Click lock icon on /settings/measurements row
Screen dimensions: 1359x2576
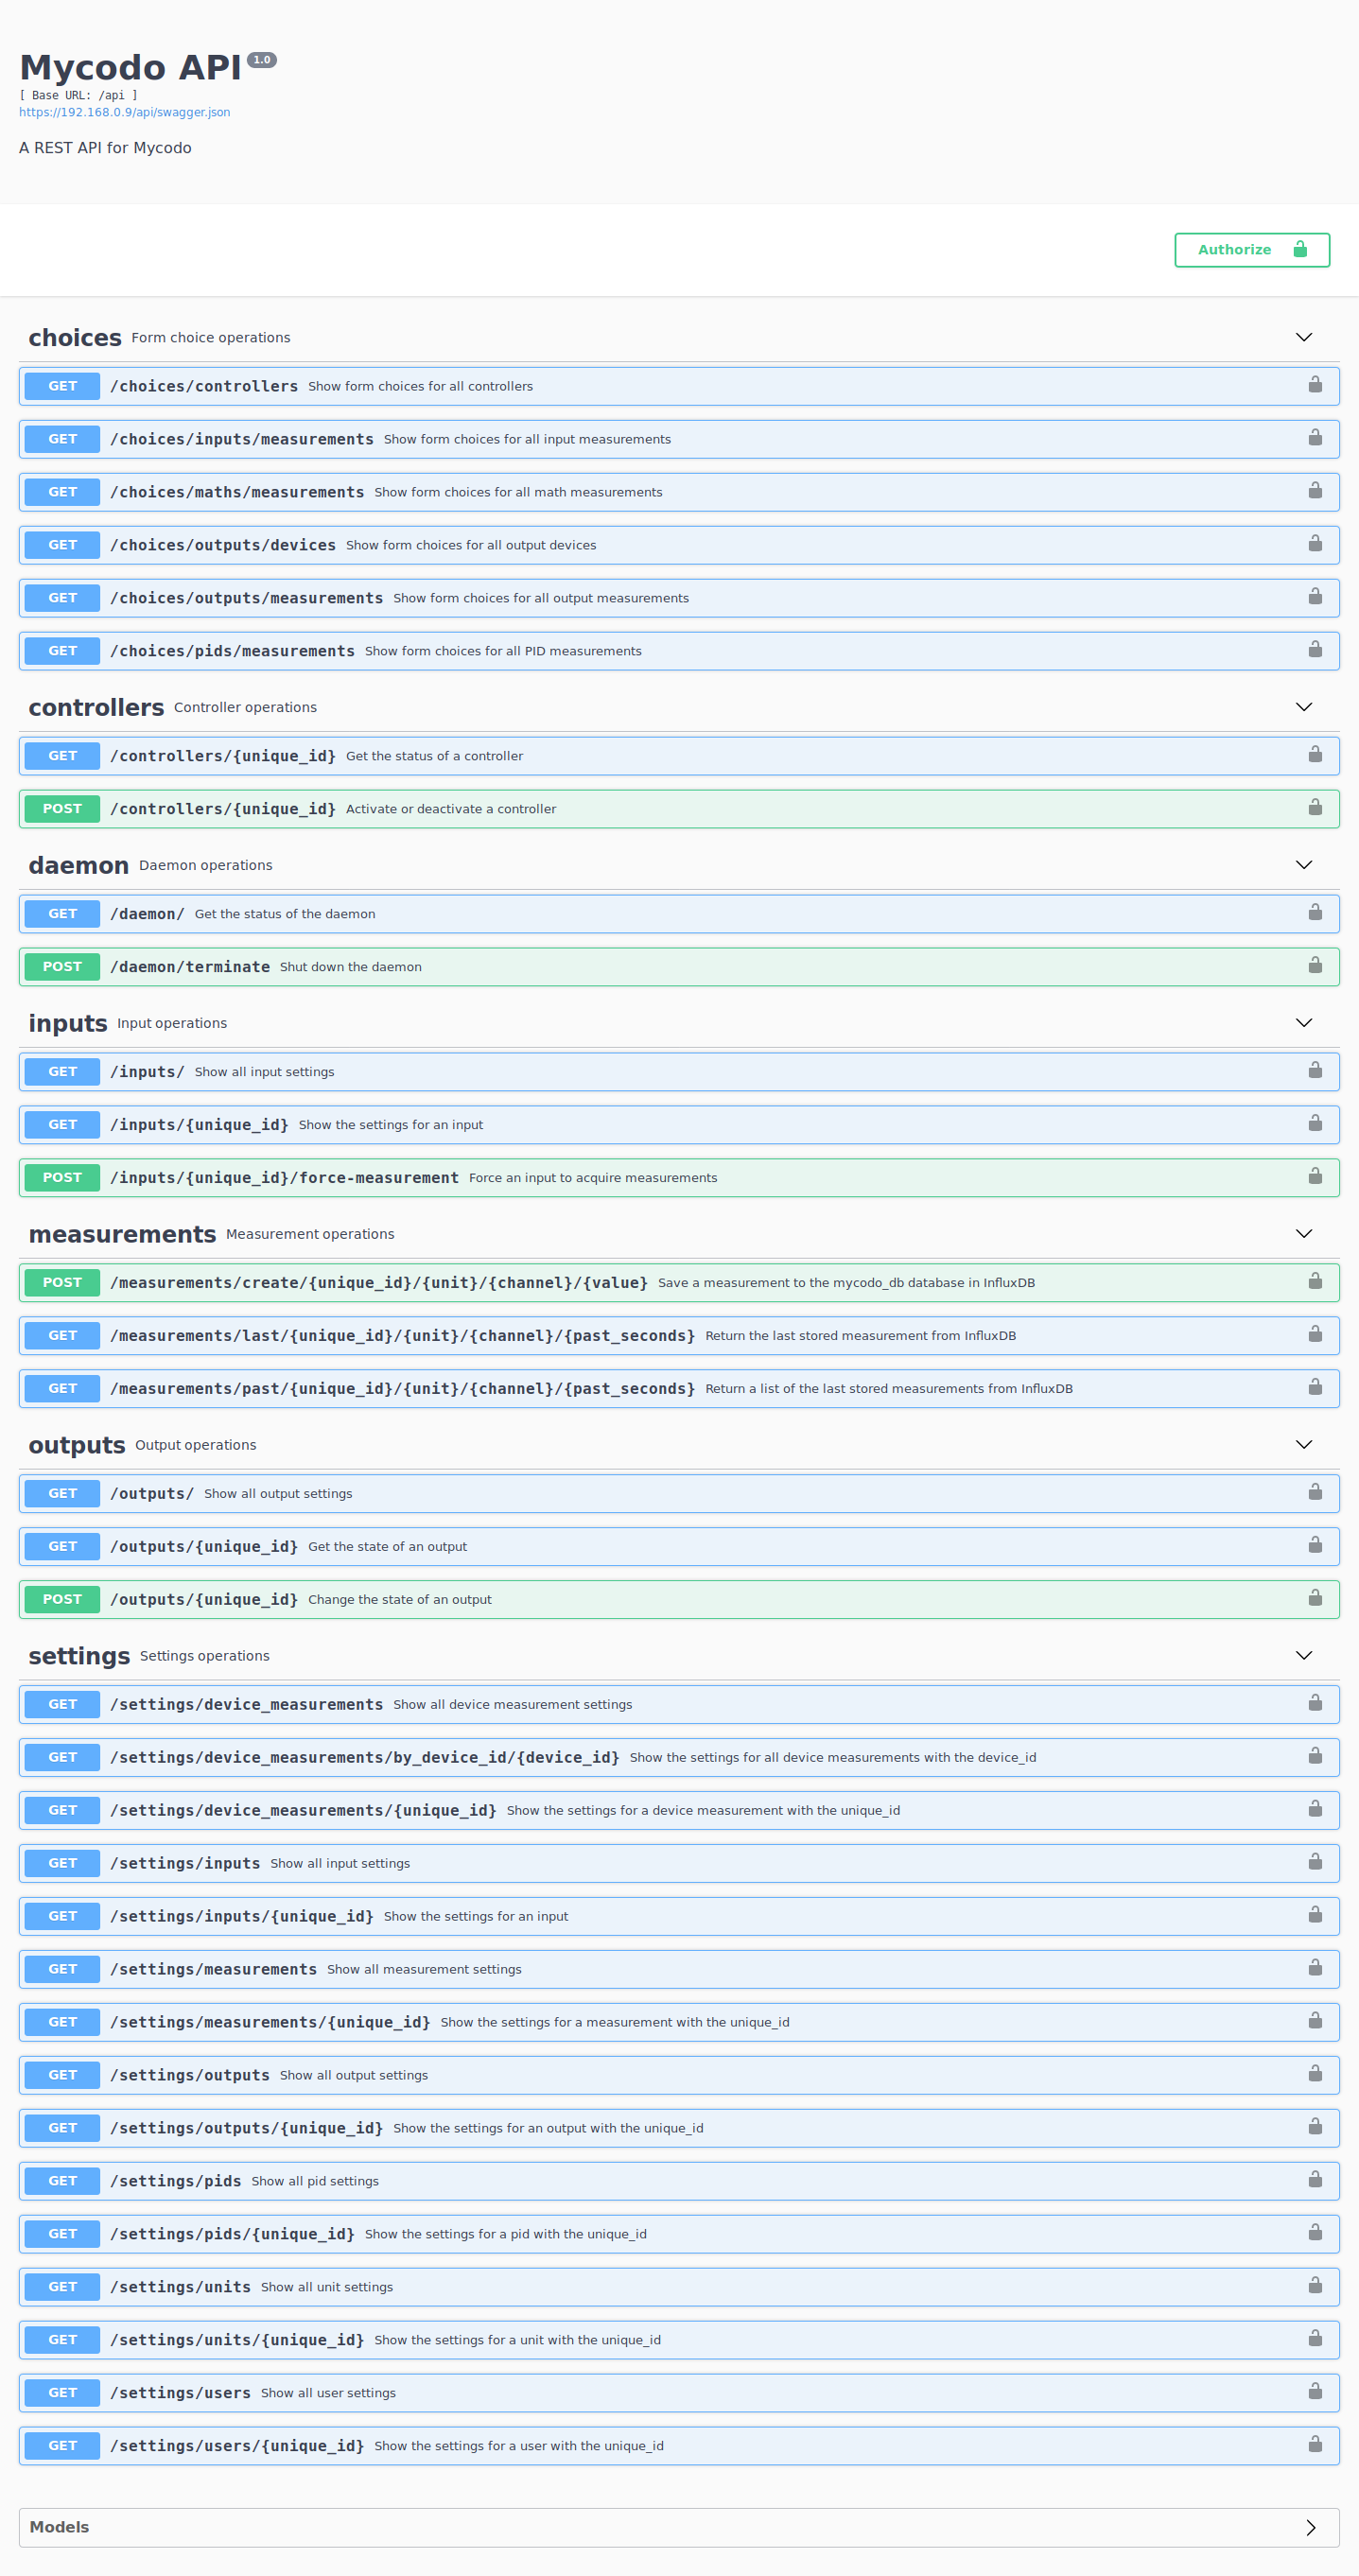1314,1969
